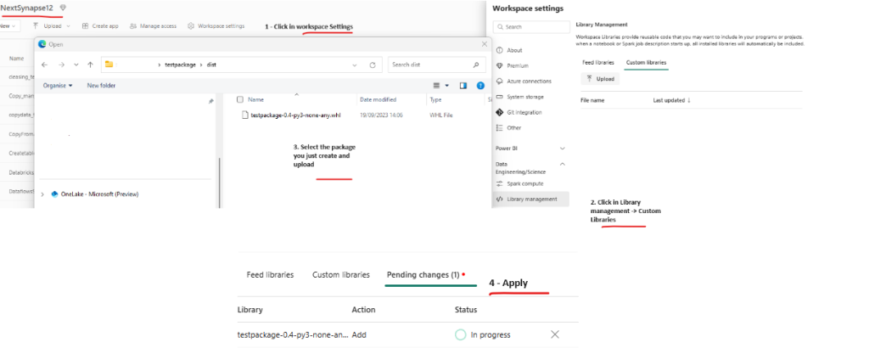The width and height of the screenshot is (869, 354).
Task: Sort files by Type column
Action: click(435, 99)
